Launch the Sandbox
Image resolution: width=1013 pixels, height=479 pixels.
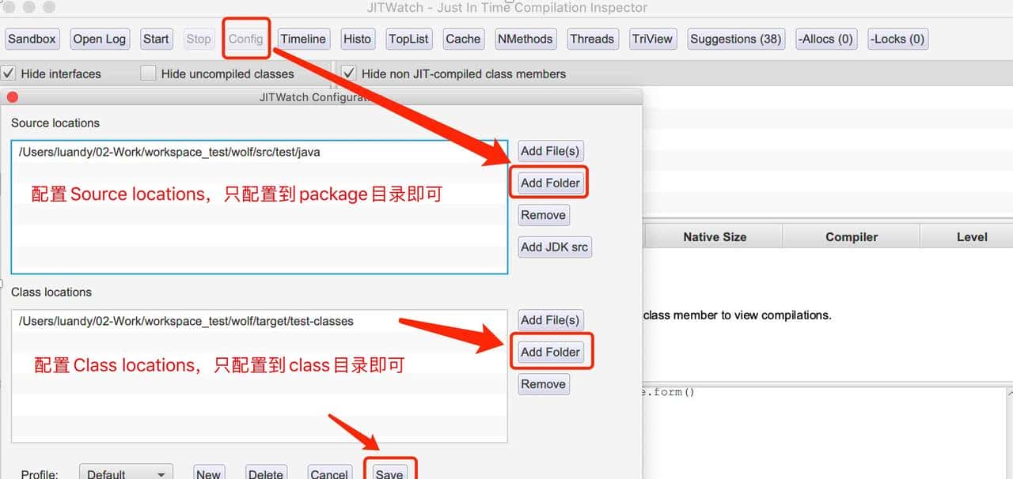click(x=32, y=38)
